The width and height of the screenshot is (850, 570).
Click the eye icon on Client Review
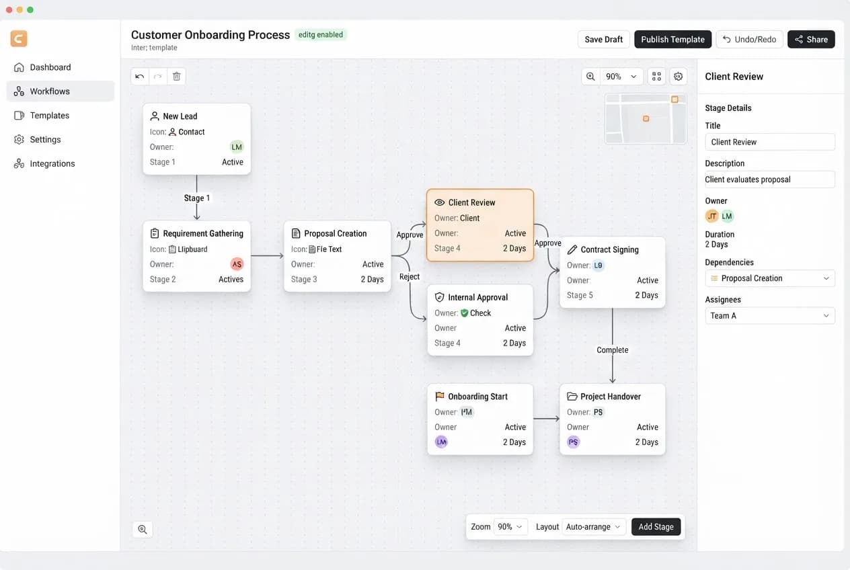(x=440, y=202)
